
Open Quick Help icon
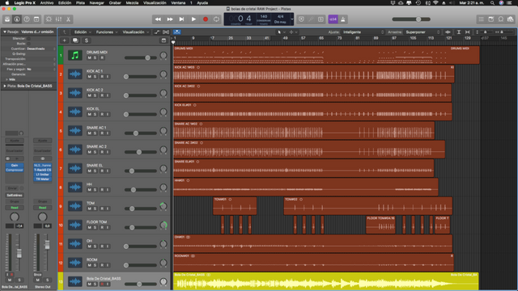tap(27, 19)
